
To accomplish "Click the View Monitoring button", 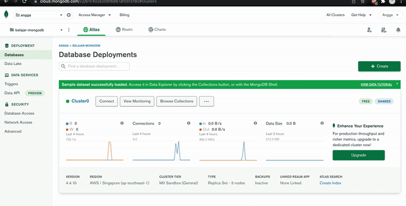I will [137, 101].
